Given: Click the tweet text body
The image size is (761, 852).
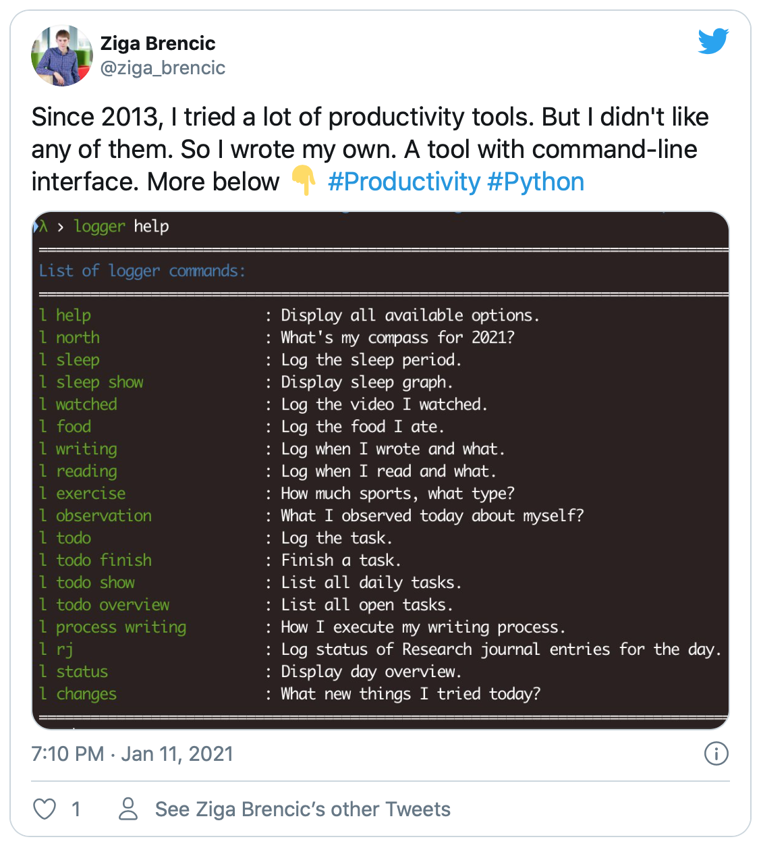Looking at the screenshot, I should coord(370,149).
